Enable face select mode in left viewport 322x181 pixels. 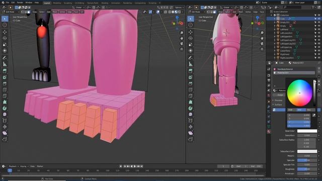(29, 12)
